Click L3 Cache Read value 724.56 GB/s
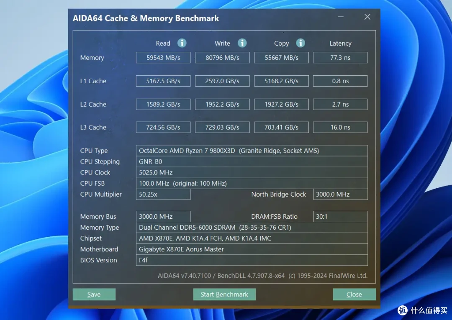This screenshot has width=452, height=320. point(163,127)
